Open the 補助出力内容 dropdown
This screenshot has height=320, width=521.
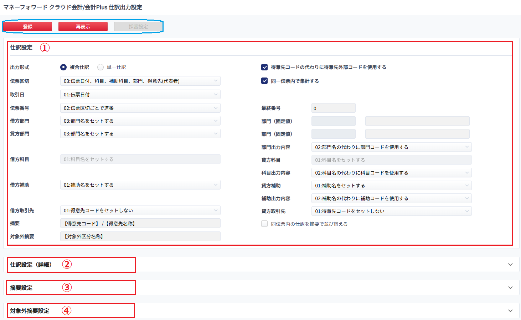(391, 198)
